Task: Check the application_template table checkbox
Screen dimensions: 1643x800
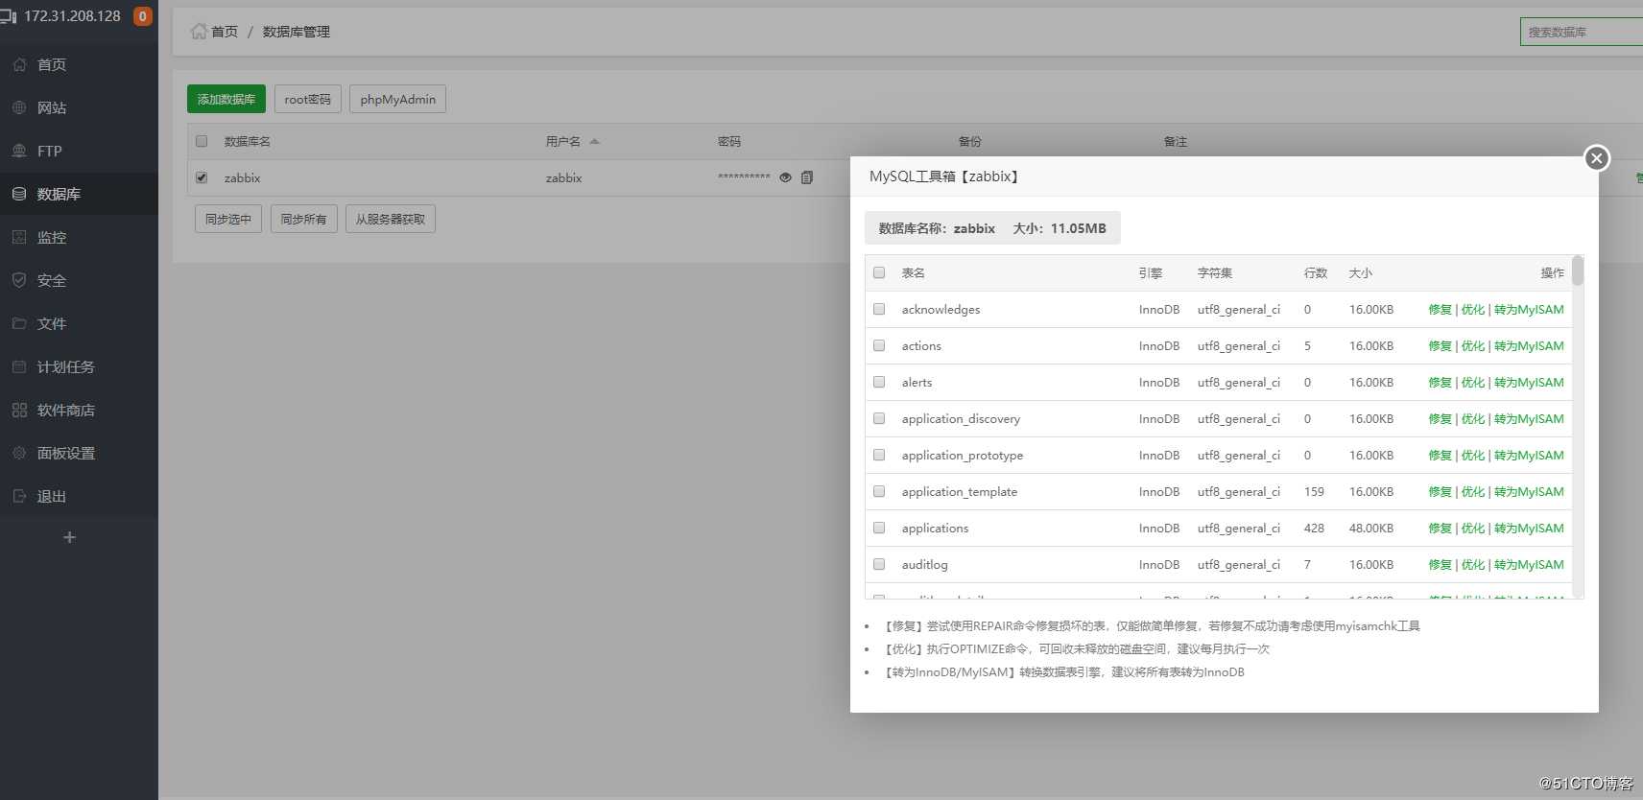Action: click(879, 491)
